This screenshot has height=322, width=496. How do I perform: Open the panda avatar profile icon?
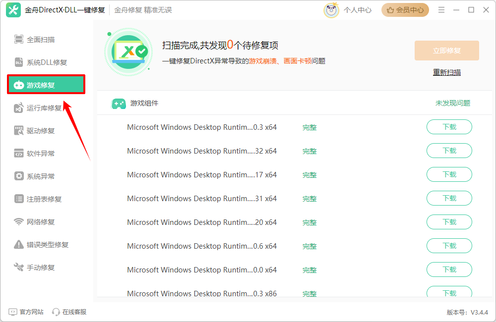331,10
